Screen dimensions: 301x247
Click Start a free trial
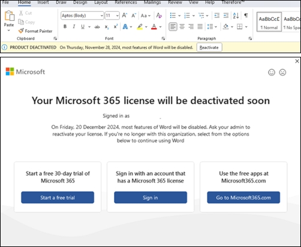(x=58, y=197)
